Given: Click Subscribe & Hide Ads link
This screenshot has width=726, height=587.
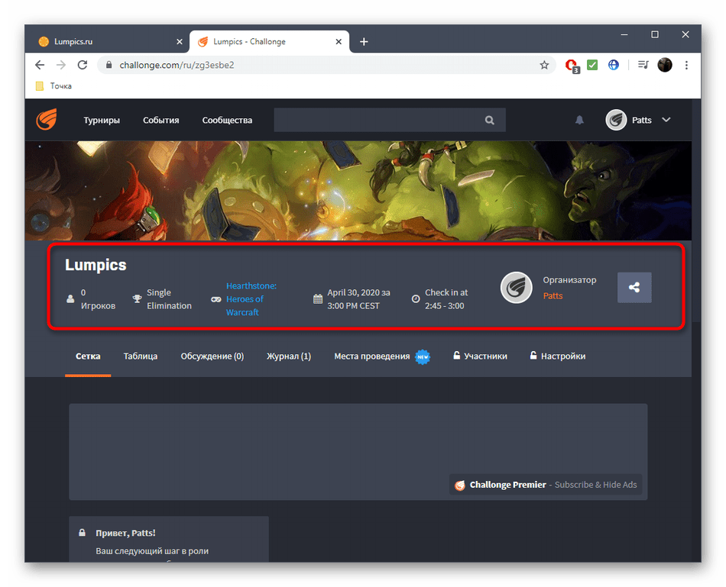Looking at the screenshot, I should [x=595, y=485].
